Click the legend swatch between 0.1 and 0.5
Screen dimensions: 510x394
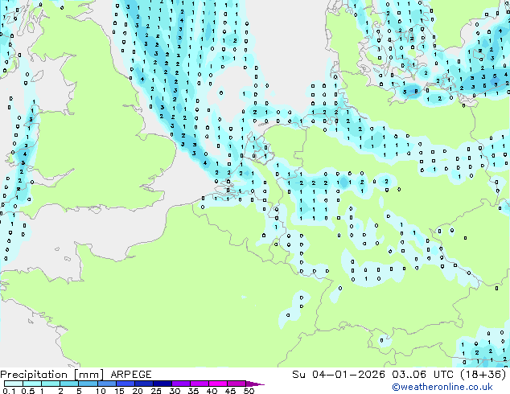14,384
